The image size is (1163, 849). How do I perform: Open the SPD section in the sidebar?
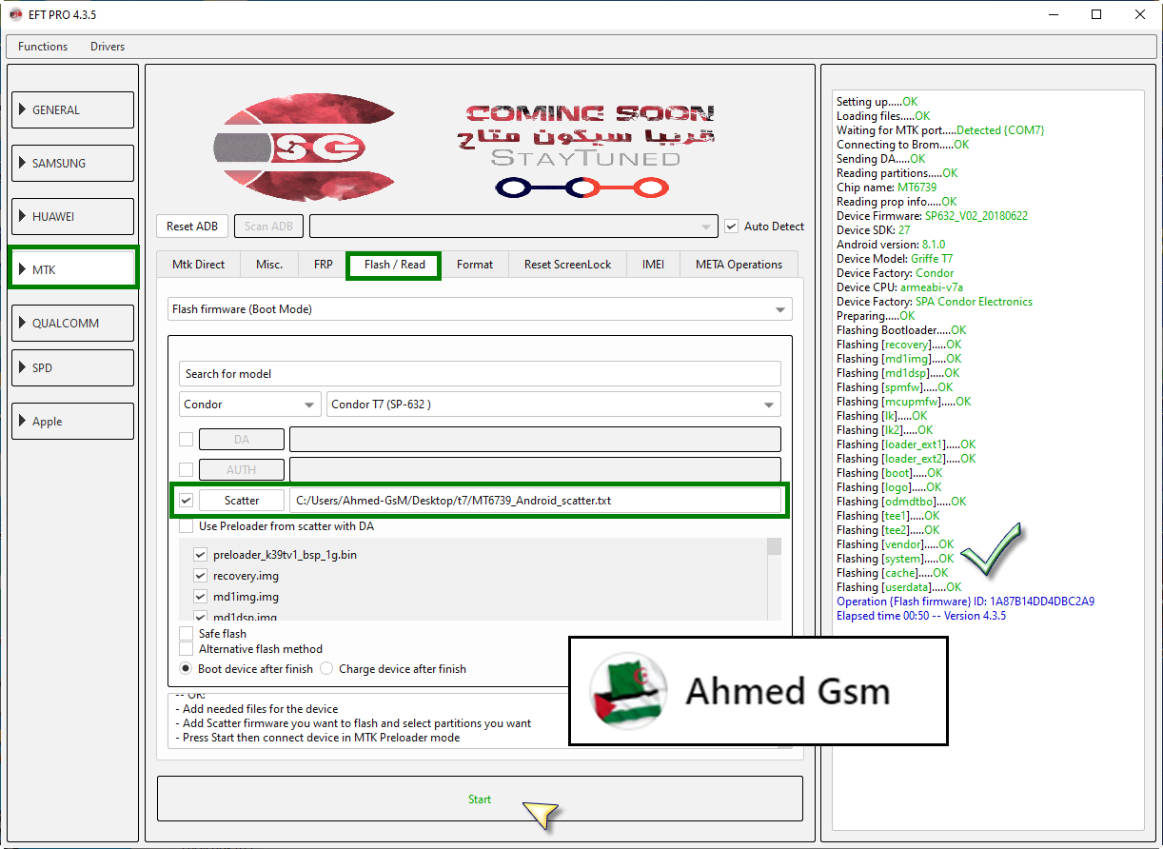[72, 367]
